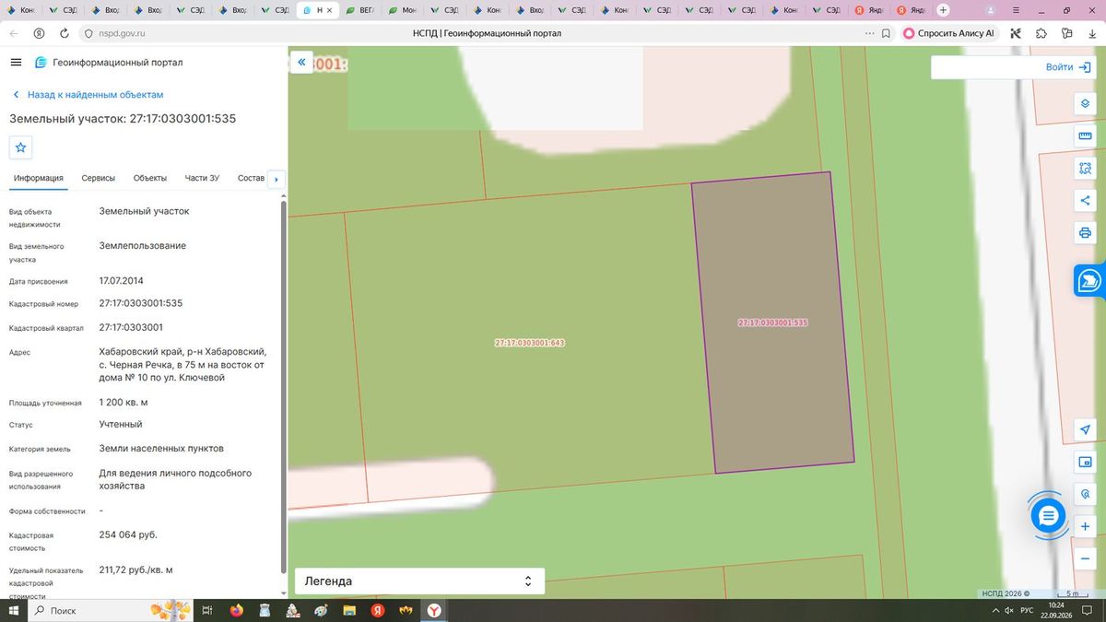Click the Спросить Алису AI button
Image resolution: width=1106 pixels, height=622 pixels.
pos(948,33)
